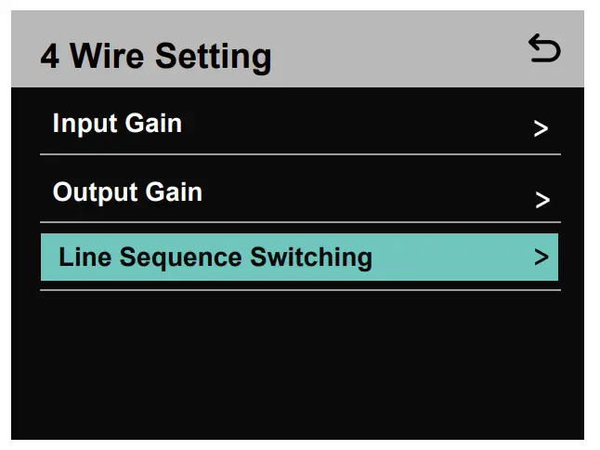Click the Line Sequence Switching chevron
This screenshot has height=450, width=600.
pyautogui.click(x=541, y=258)
